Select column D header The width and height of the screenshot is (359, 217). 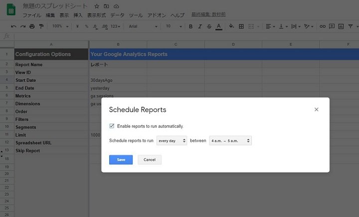point(233,44)
